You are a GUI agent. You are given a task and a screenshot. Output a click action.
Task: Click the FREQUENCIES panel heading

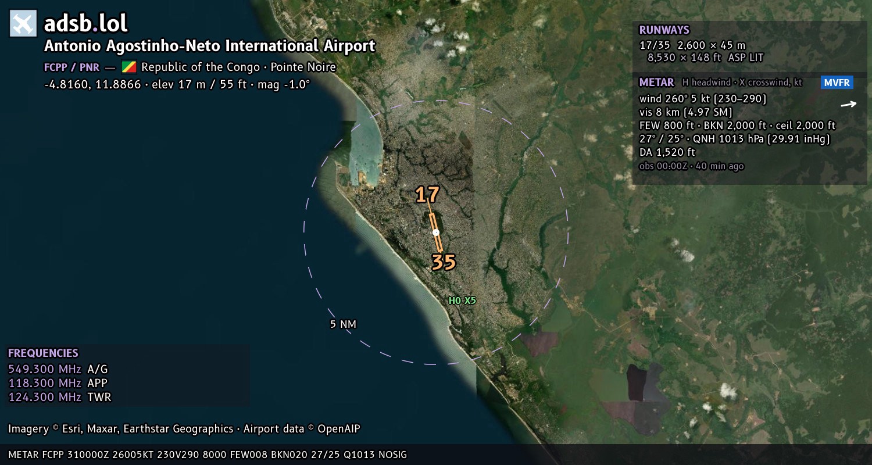coord(43,353)
